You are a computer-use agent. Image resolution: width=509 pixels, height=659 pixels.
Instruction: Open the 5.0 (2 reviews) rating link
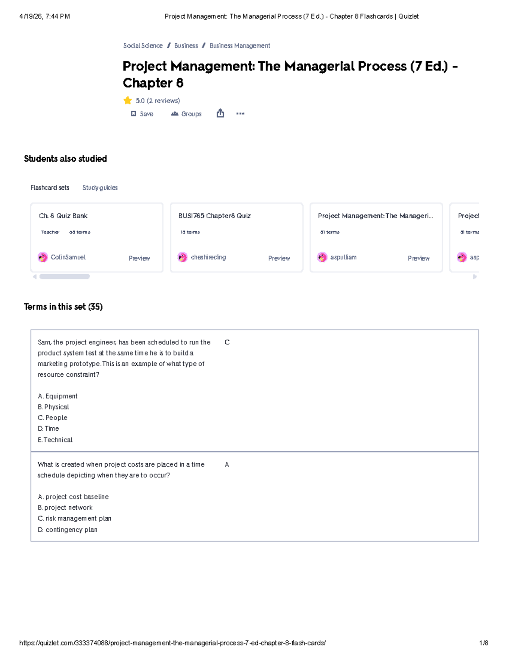pyautogui.click(x=158, y=101)
